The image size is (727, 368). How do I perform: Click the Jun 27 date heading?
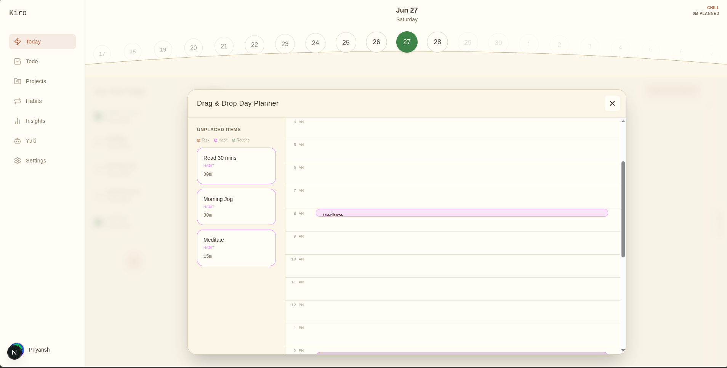(407, 10)
